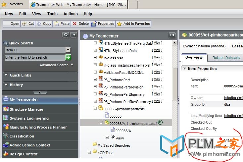Screen dimensions: 243x162
Task: Click View link for in-class.xsd
Action: pyautogui.click(x=157, y=57)
